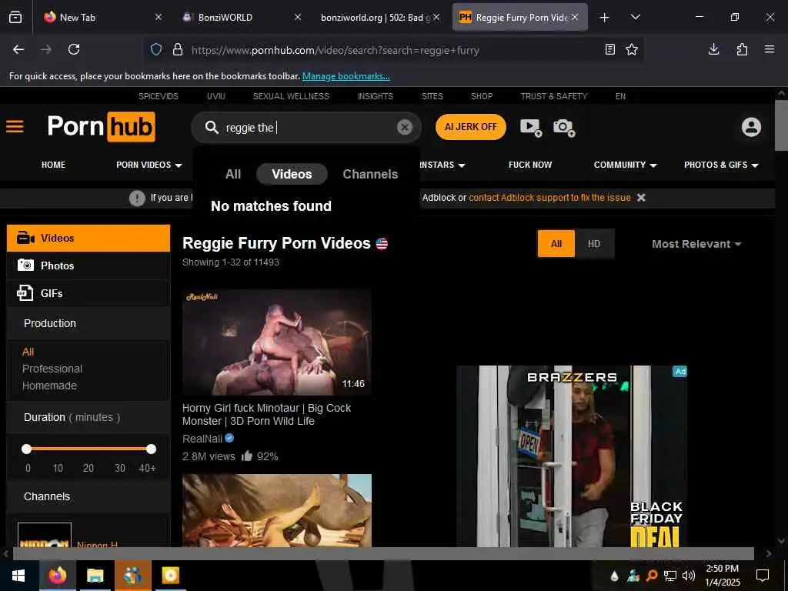
Task: Click the duration slider maximum handle
Action: coord(152,449)
